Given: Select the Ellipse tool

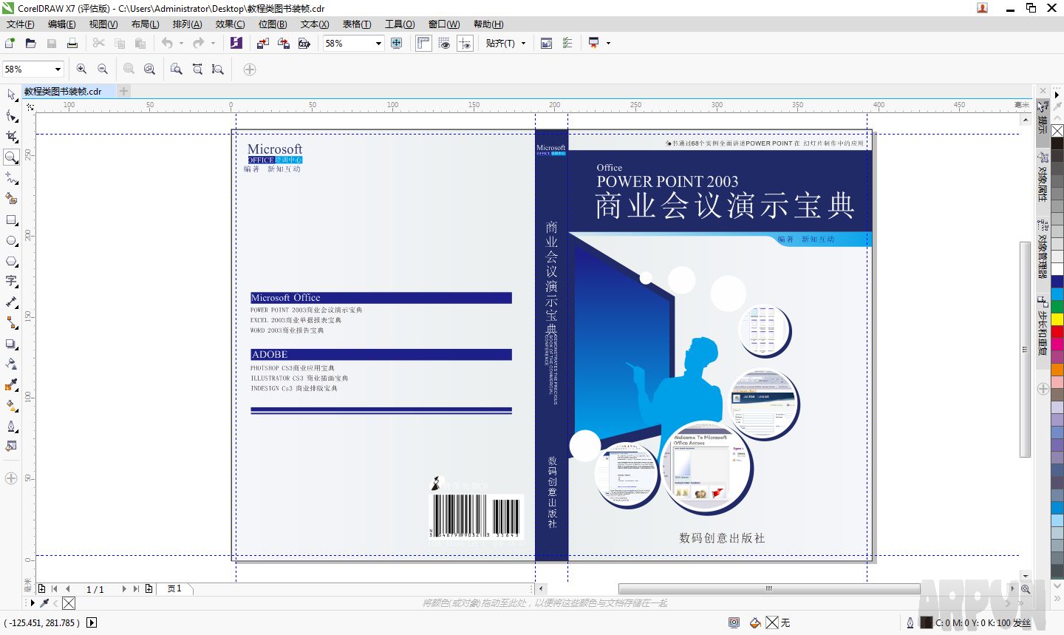Looking at the screenshot, I should point(10,240).
